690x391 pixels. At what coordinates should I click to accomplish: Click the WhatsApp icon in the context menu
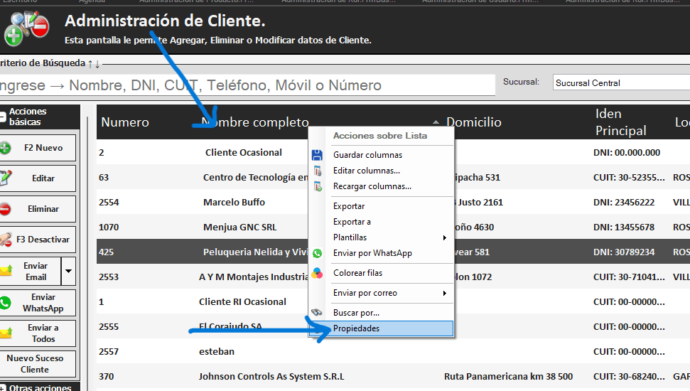click(318, 253)
